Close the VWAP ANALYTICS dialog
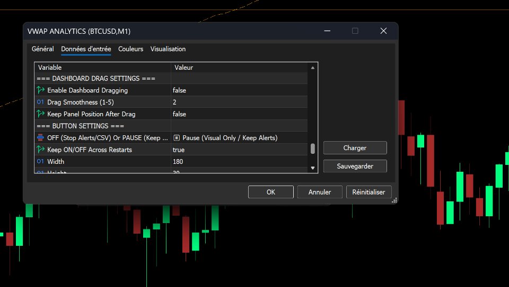Screen dimensions: 509x287 (383, 31)
